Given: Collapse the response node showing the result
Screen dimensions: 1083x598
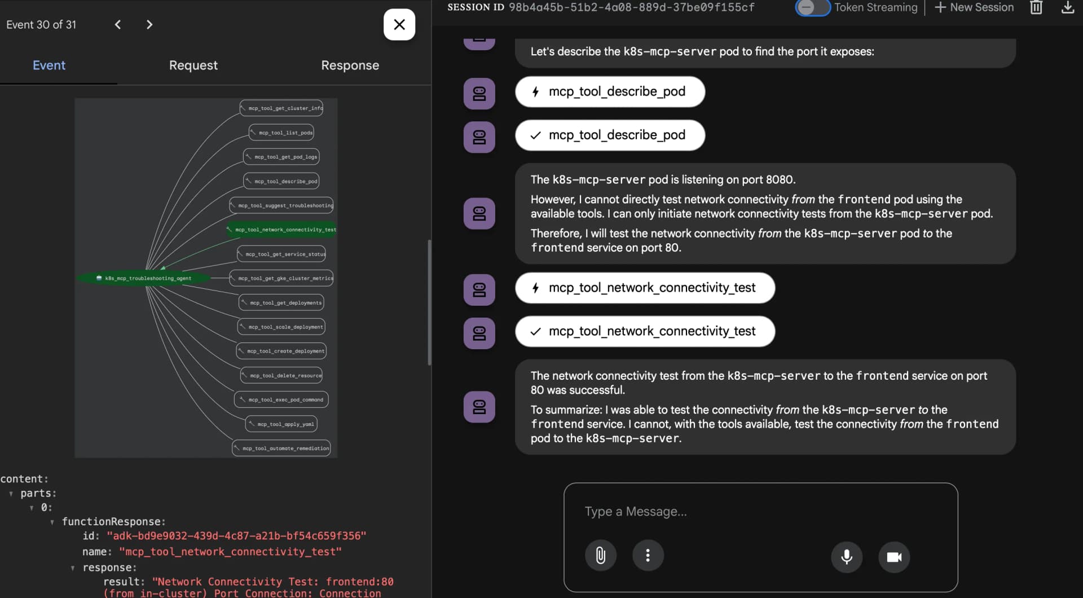Looking at the screenshot, I should (73, 568).
